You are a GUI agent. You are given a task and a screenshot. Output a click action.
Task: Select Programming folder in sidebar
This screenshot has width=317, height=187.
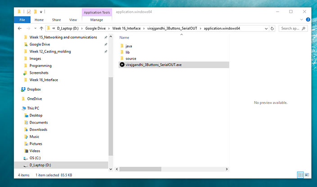pos(41,66)
